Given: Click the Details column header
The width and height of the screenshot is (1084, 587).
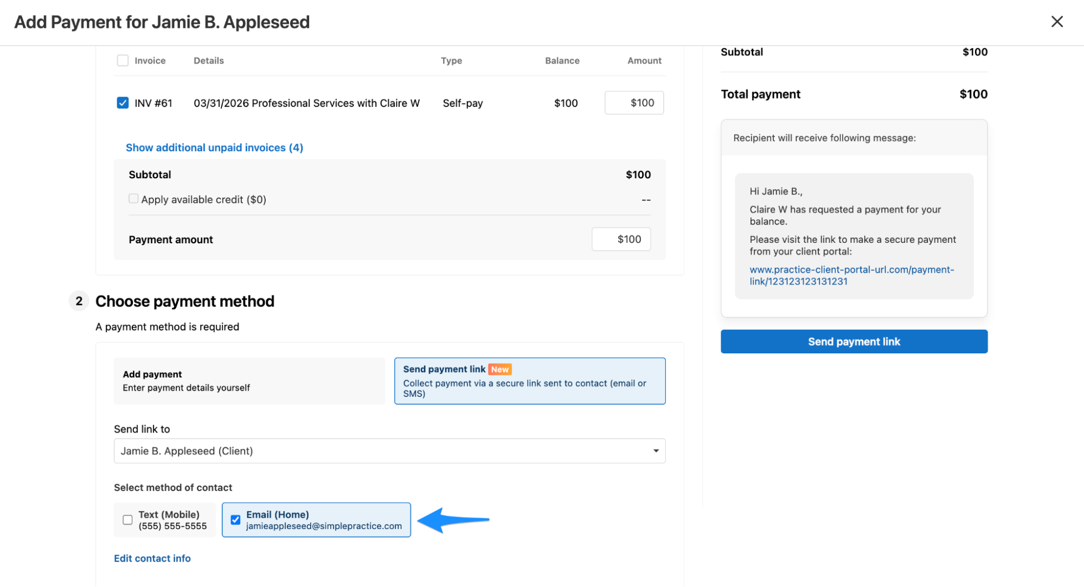Looking at the screenshot, I should click(x=209, y=61).
